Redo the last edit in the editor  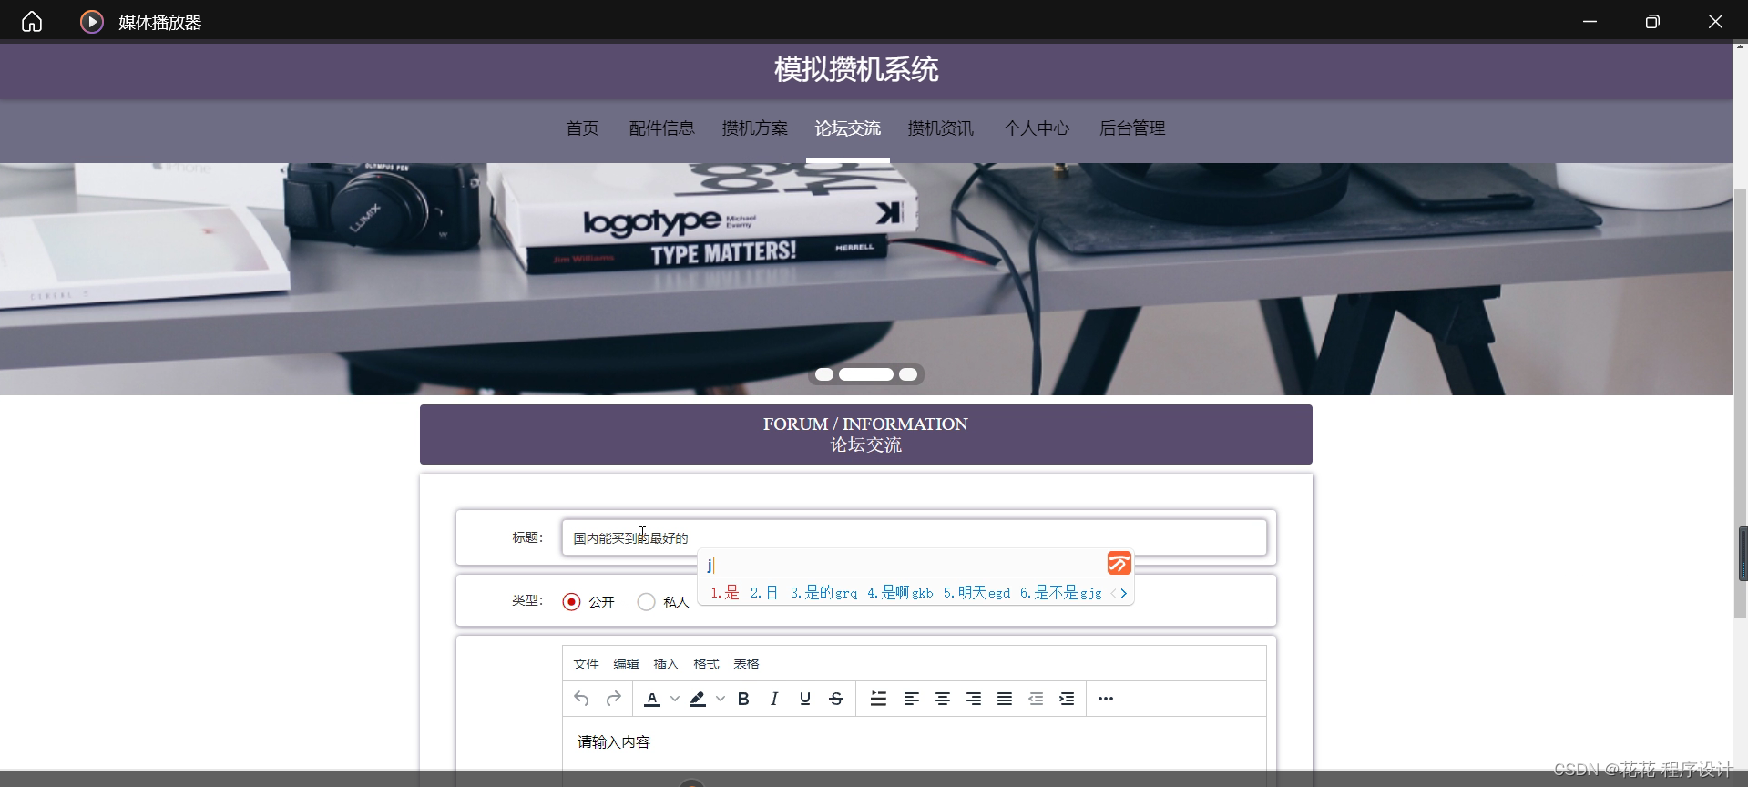point(614,699)
